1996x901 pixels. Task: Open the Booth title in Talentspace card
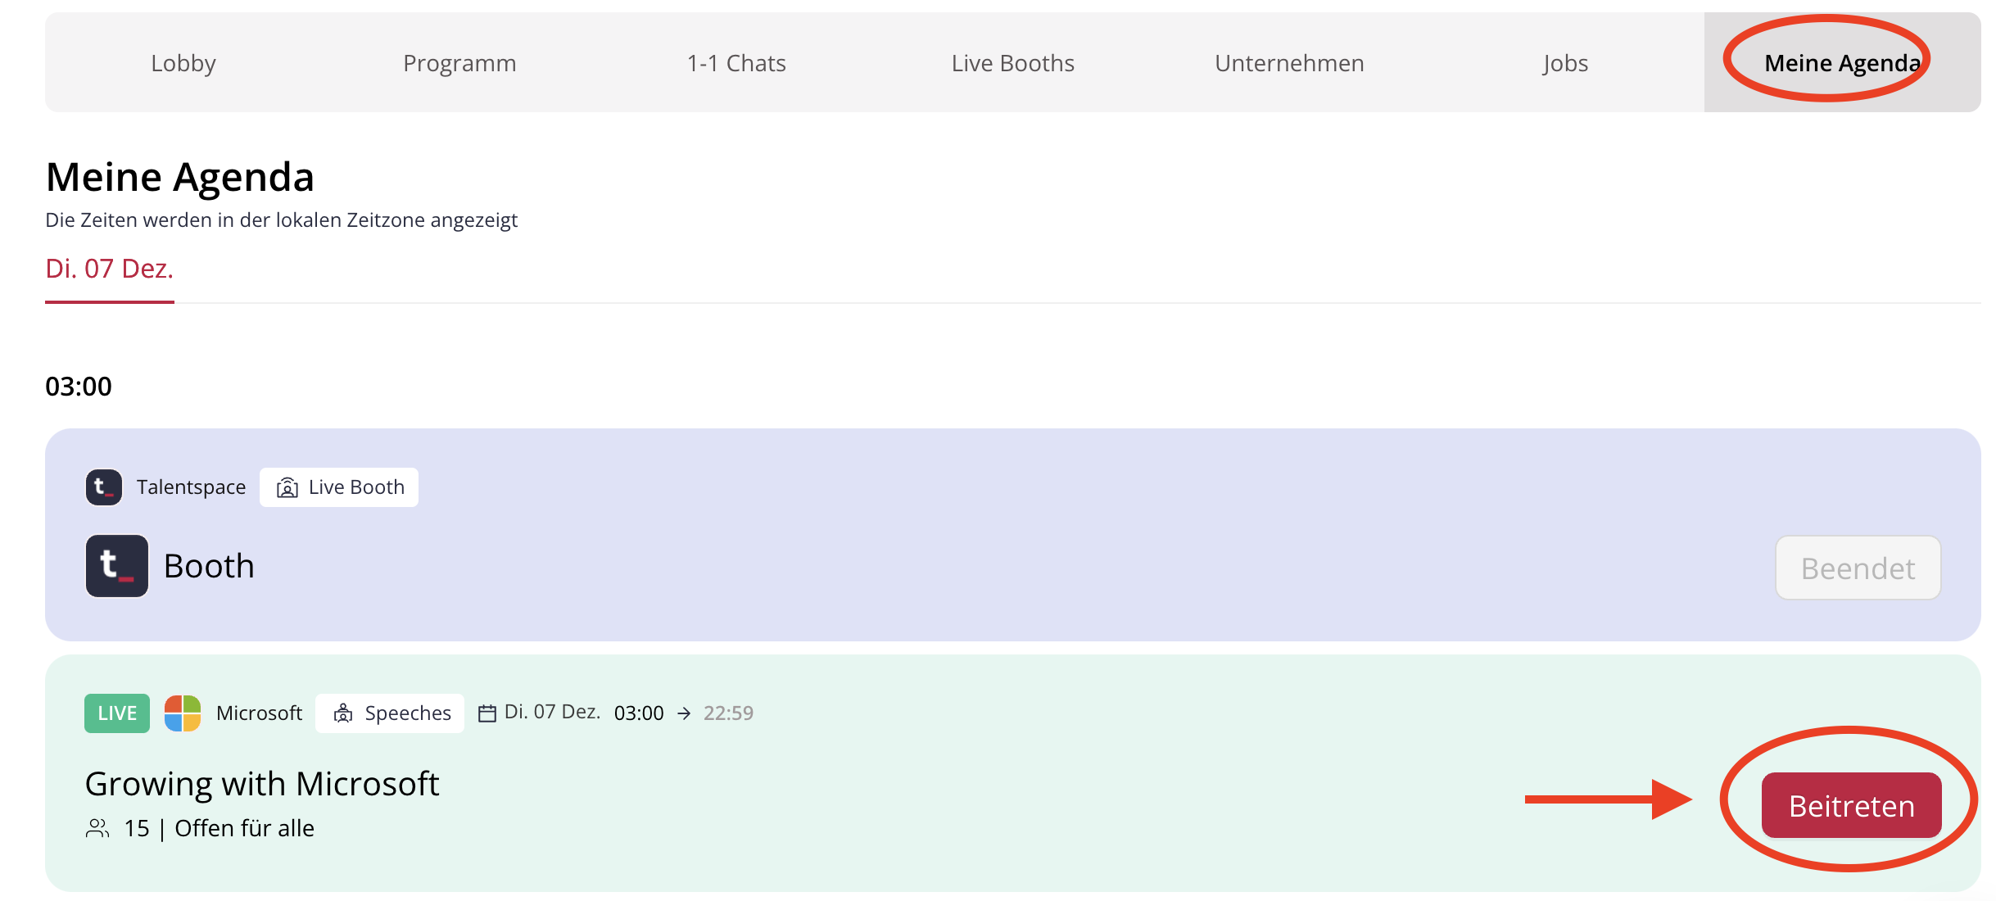tap(209, 566)
